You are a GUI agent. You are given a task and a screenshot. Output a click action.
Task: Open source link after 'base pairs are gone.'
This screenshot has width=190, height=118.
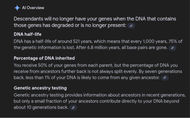(x=172, y=48)
